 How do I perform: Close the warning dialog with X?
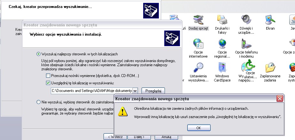pyautogui.click(x=279, y=98)
